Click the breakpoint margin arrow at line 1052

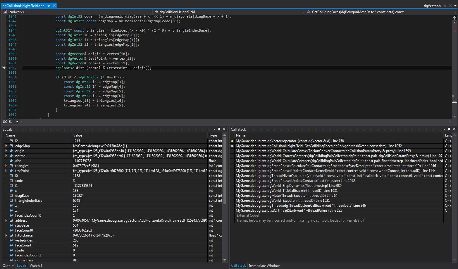click(4, 68)
